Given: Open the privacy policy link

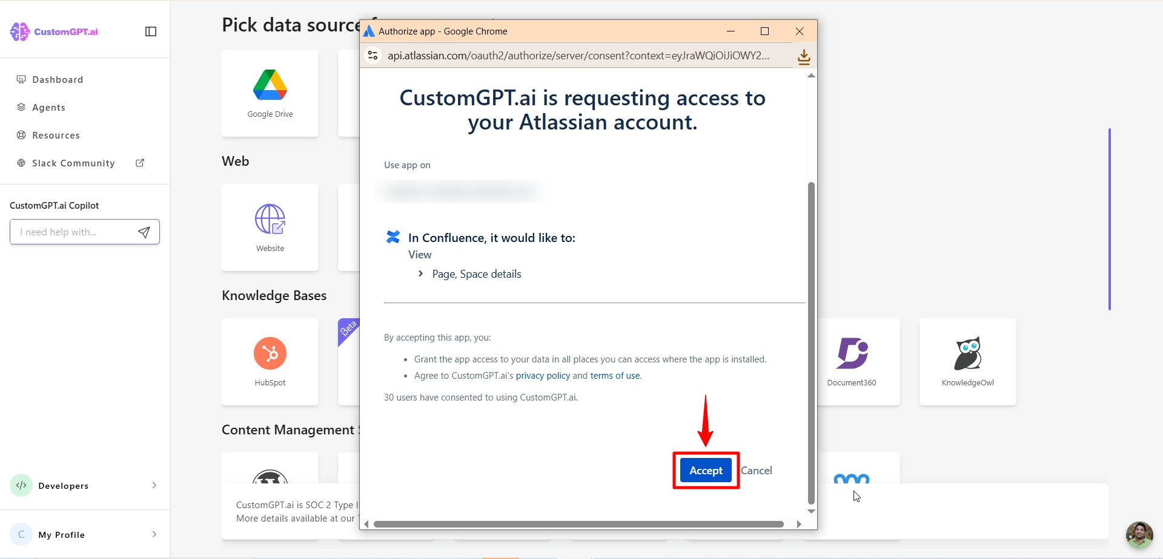Looking at the screenshot, I should coord(543,376).
